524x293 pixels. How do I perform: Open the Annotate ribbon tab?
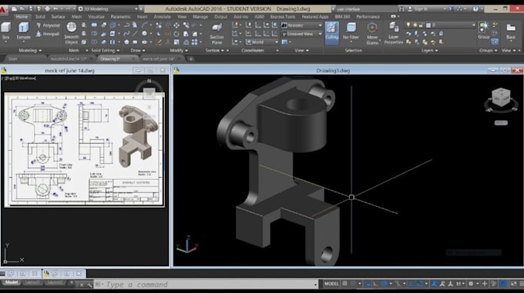point(162,17)
